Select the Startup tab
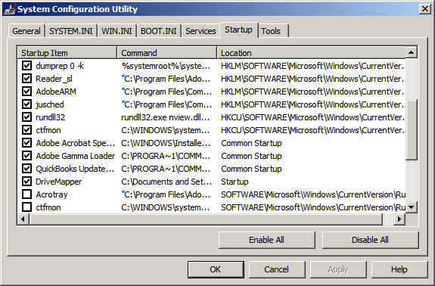The image size is (435, 286). [x=238, y=30]
